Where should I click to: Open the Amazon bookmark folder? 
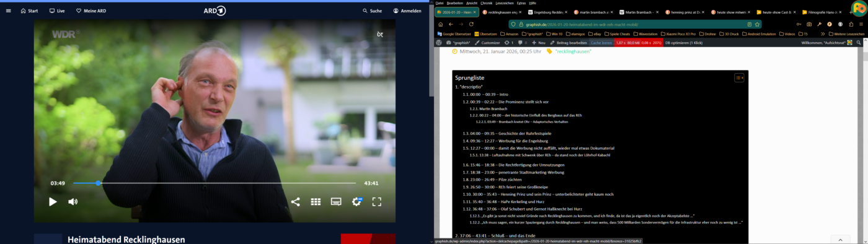509,33
